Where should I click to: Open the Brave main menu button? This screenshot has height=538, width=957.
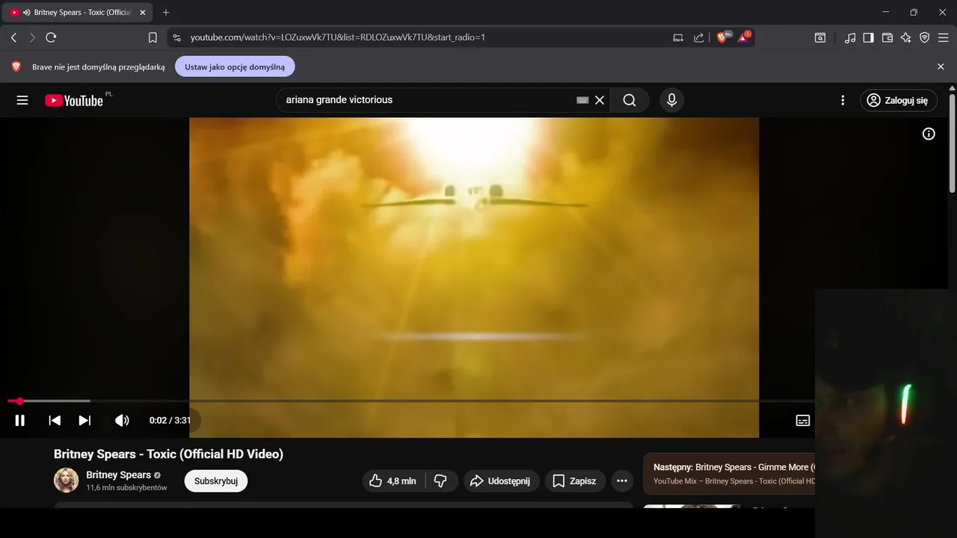944,37
